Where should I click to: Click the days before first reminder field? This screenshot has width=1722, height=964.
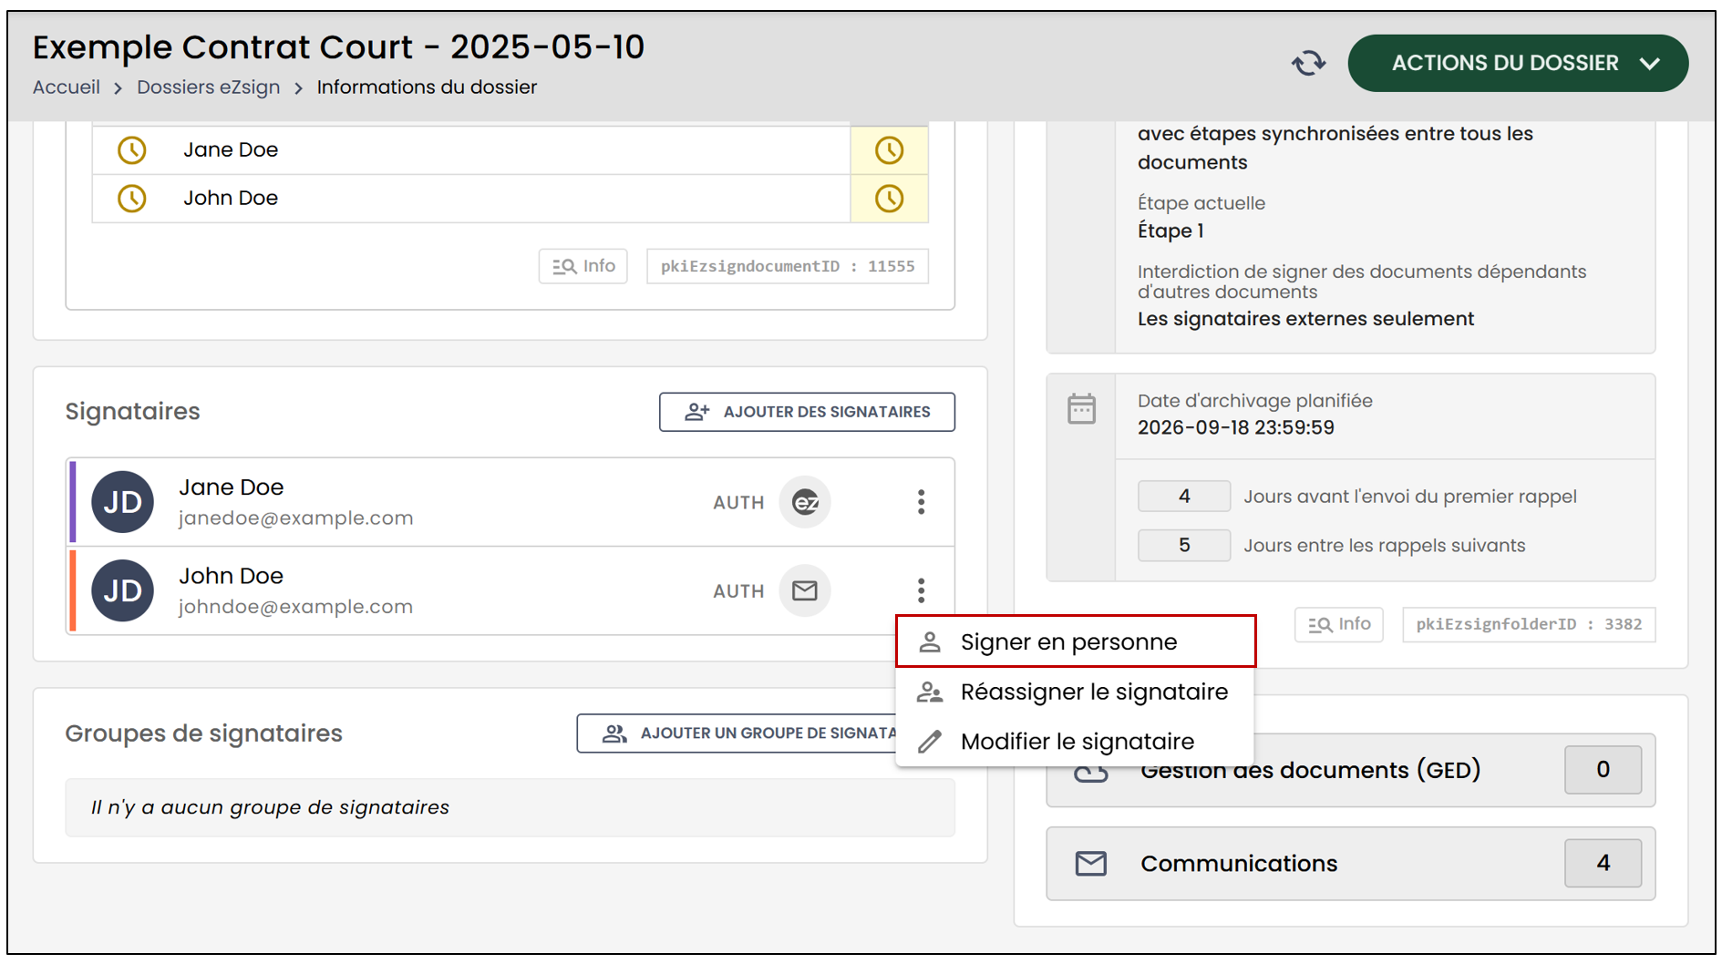[x=1183, y=497]
